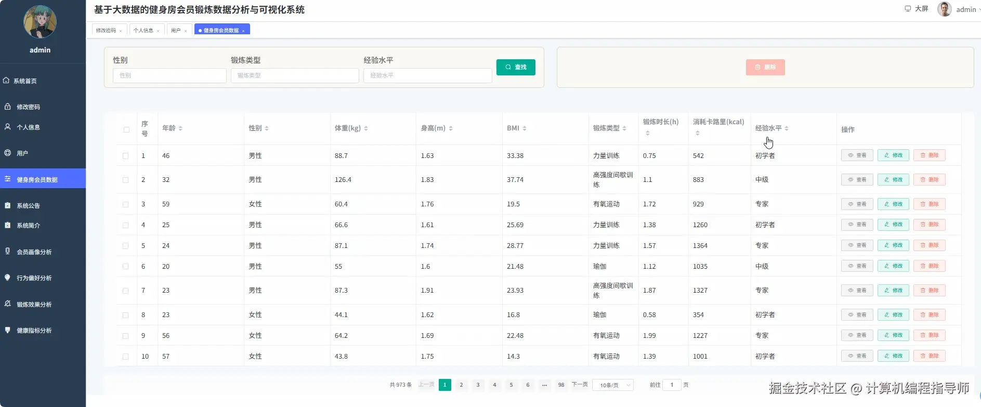Close the 健身房会员数据 tab
Image resolution: width=981 pixels, height=407 pixels.
tap(243, 31)
